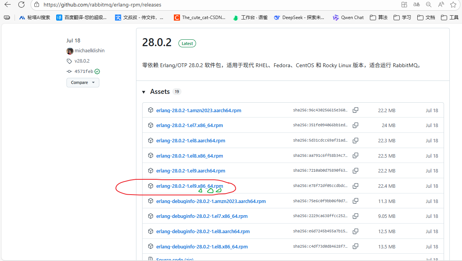Open the The_cute_cat-CSDN bookmark
Screen dimensions: 462x261
[x=199, y=18]
